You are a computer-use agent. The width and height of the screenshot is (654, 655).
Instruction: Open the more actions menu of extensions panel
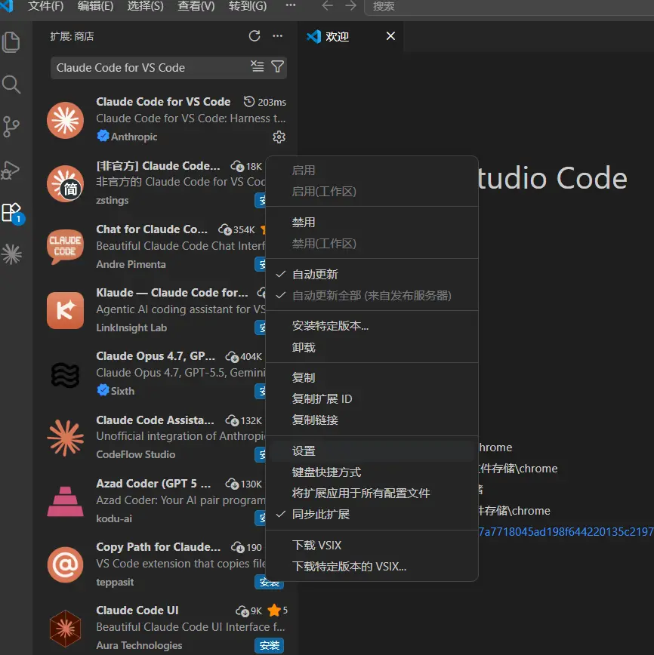pyautogui.click(x=278, y=36)
